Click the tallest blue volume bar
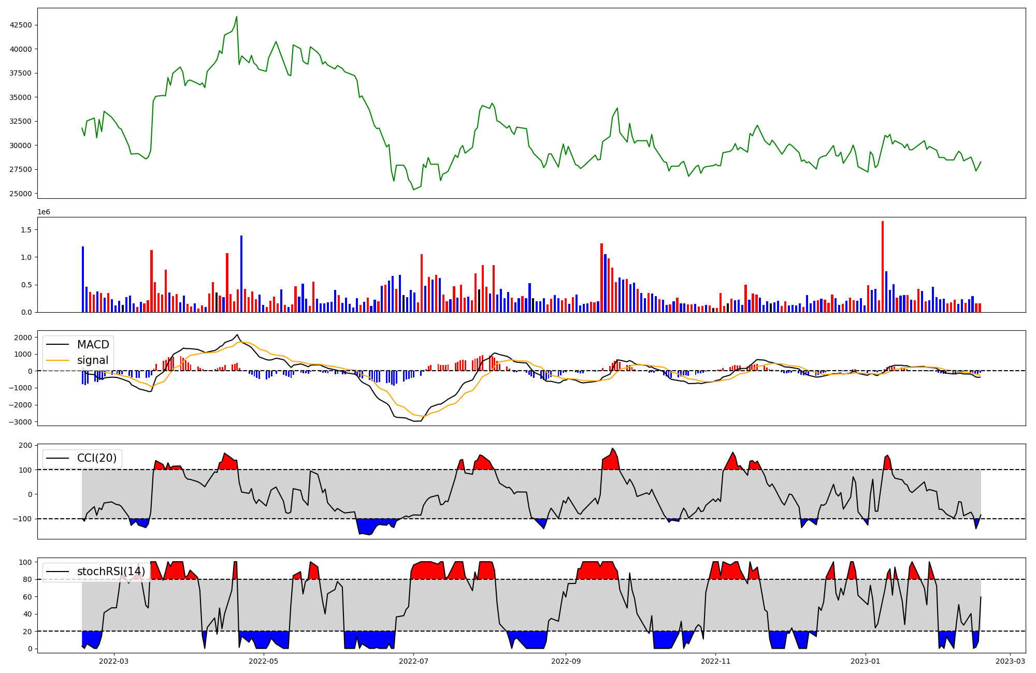Screen dimensions: 1036x673 [x=241, y=273]
